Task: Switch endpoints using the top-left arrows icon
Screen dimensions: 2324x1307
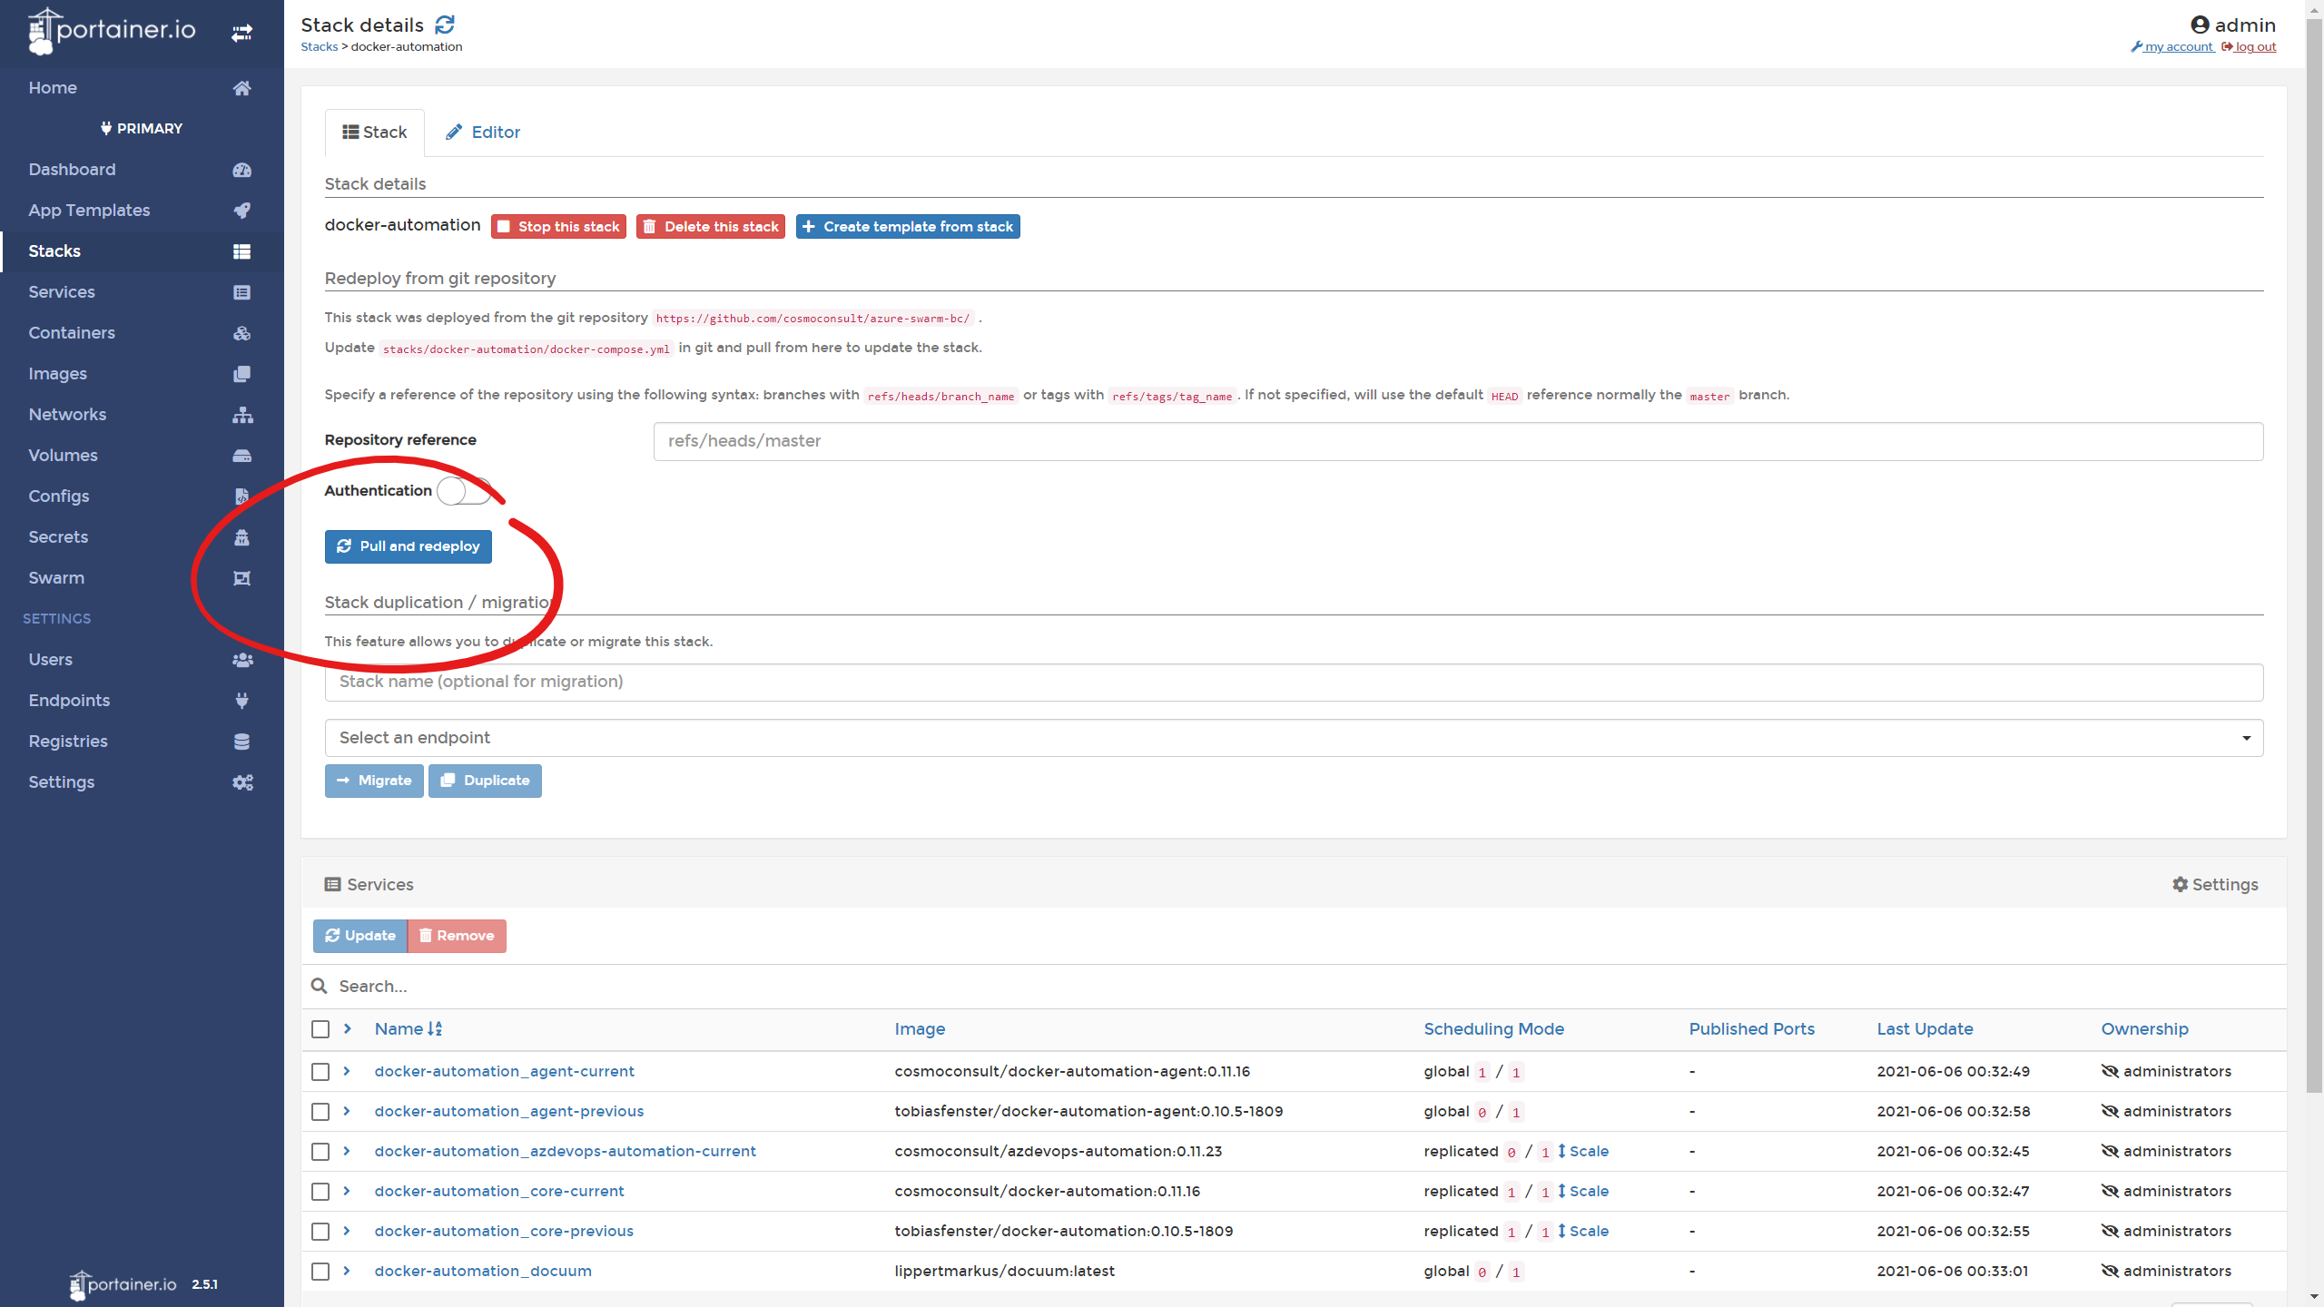Action: pos(241,33)
